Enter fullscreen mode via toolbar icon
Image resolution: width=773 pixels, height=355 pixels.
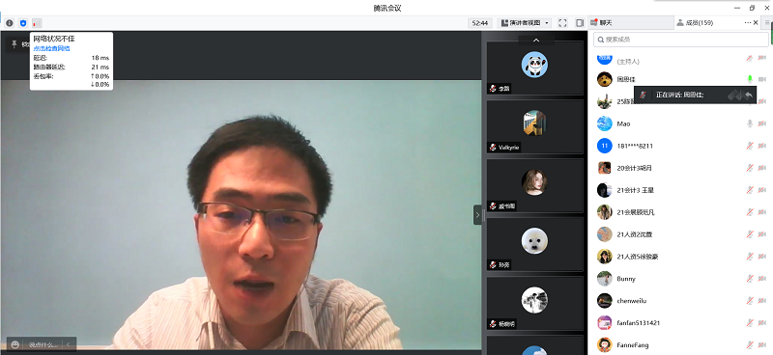pyautogui.click(x=562, y=22)
